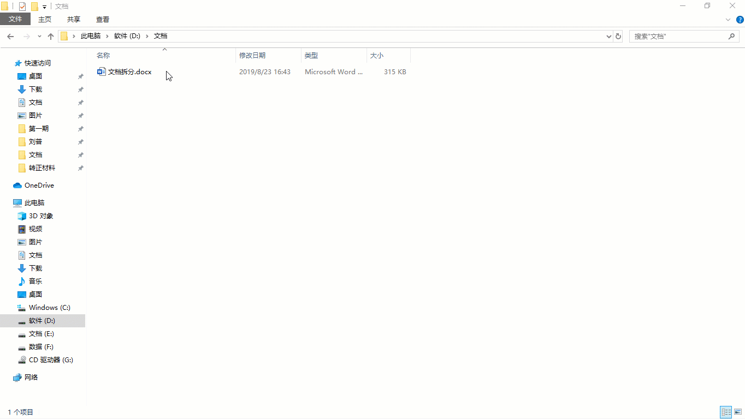The width and height of the screenshot is (745, 419).
Task: Open the 文档 (E:) drive
Action: [x=42, y=334]
